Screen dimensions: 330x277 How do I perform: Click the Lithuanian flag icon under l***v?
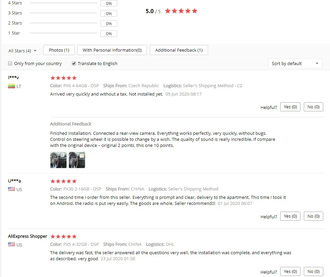pos(11,86)
